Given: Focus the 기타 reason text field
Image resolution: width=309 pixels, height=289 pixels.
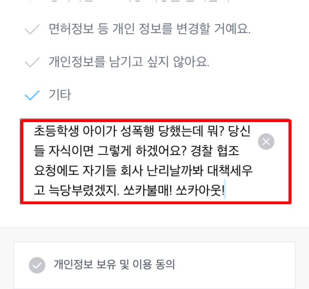Looking at the screenshot, I should coord(155,161).
